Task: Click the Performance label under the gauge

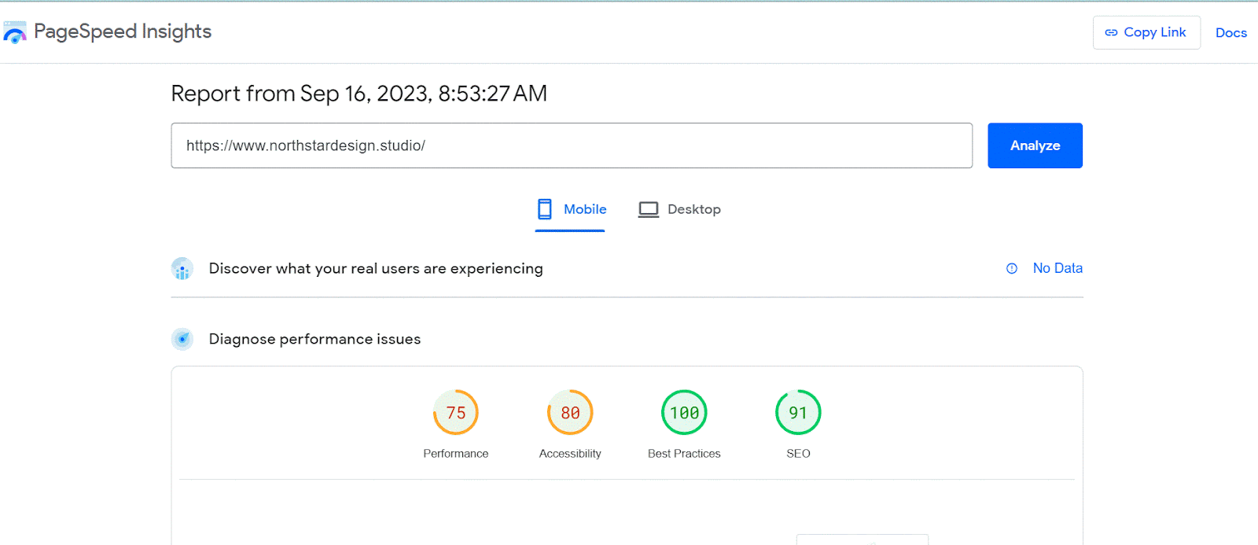Action: pyautogui.click(x=456, y=454)
